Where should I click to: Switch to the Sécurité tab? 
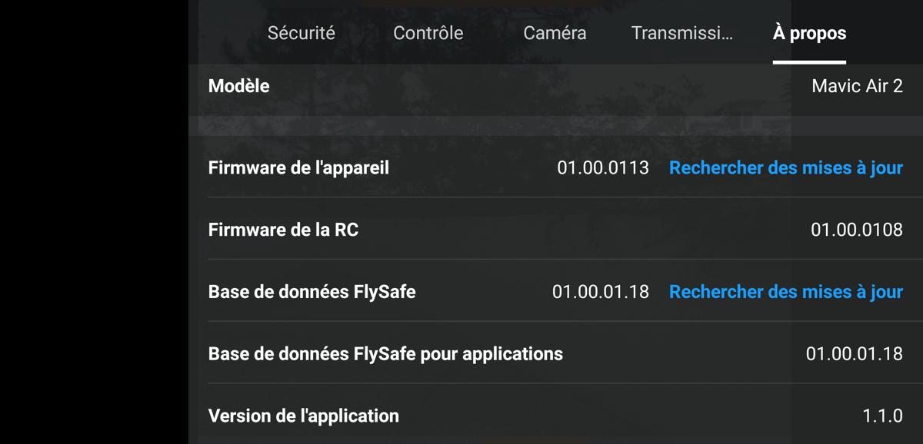301,33
